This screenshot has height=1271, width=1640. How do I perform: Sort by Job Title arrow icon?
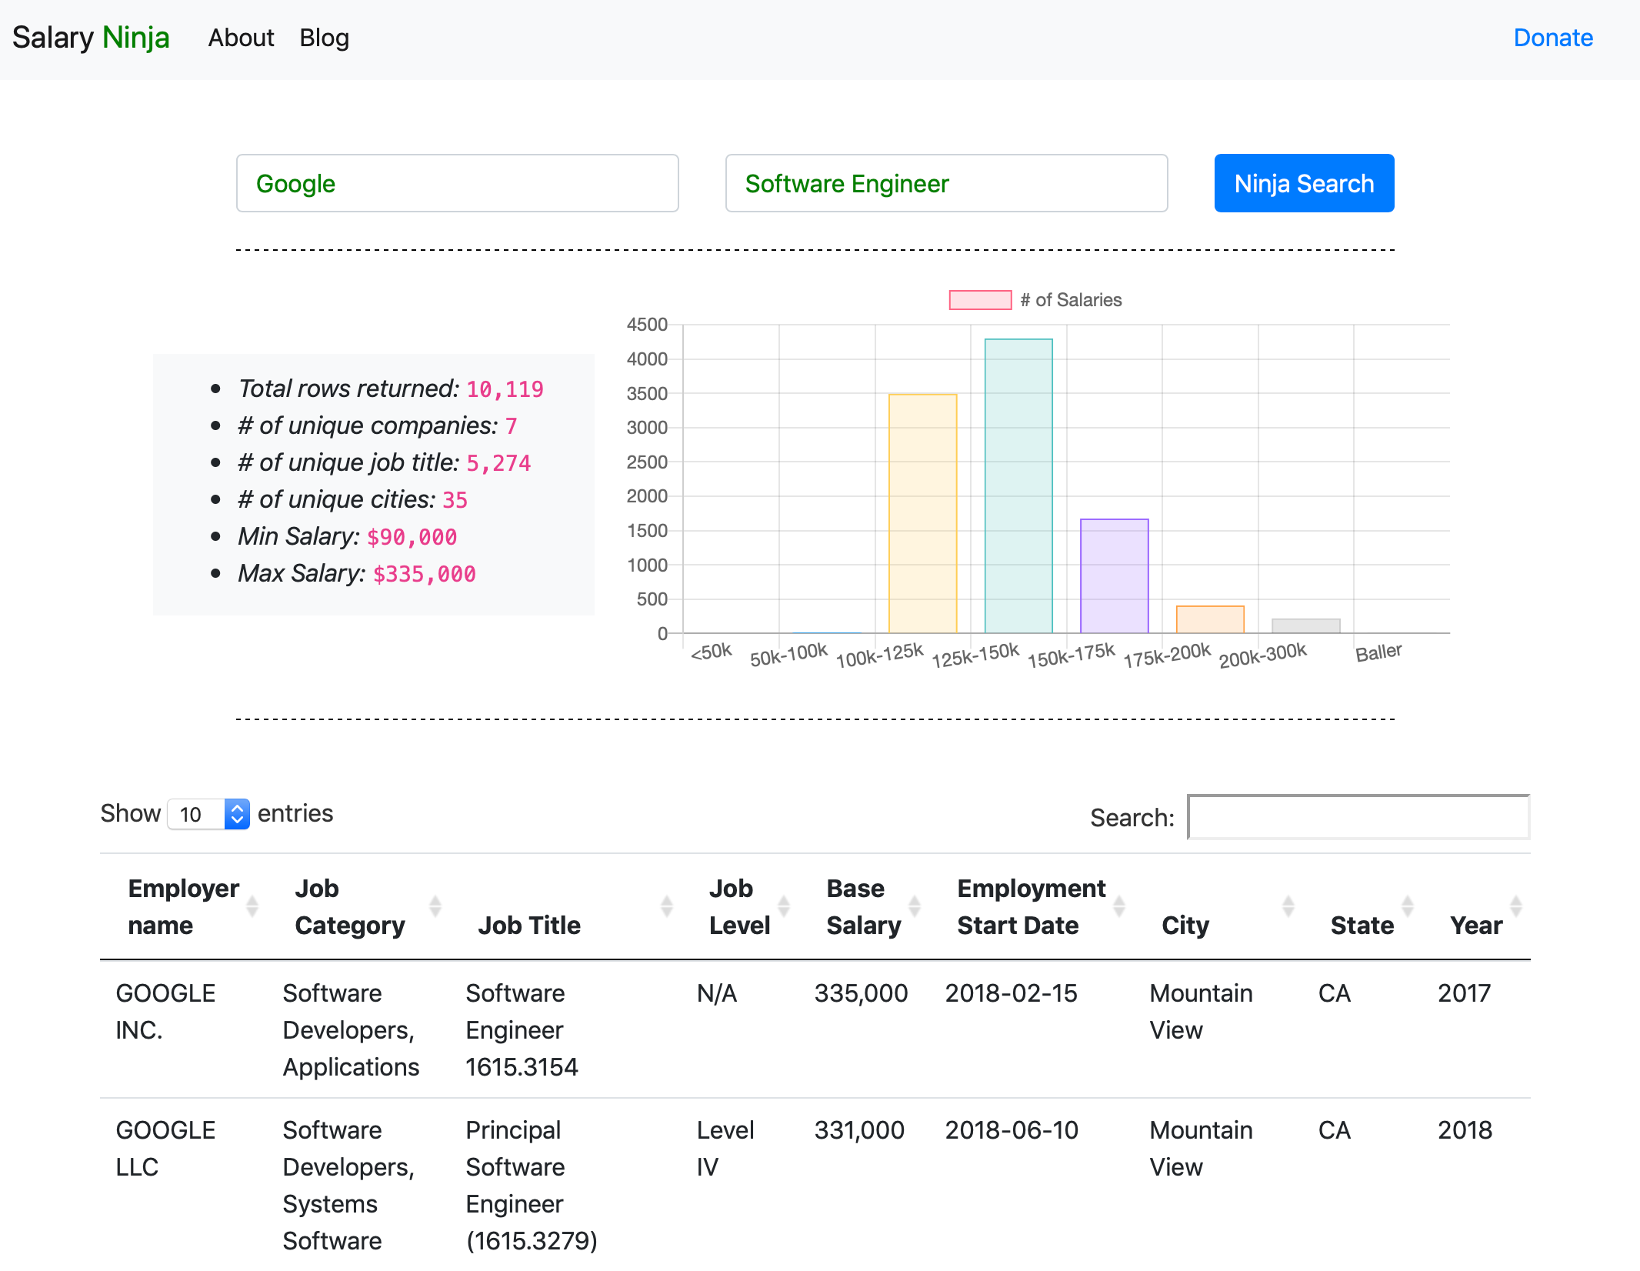[x=667, y=906]
